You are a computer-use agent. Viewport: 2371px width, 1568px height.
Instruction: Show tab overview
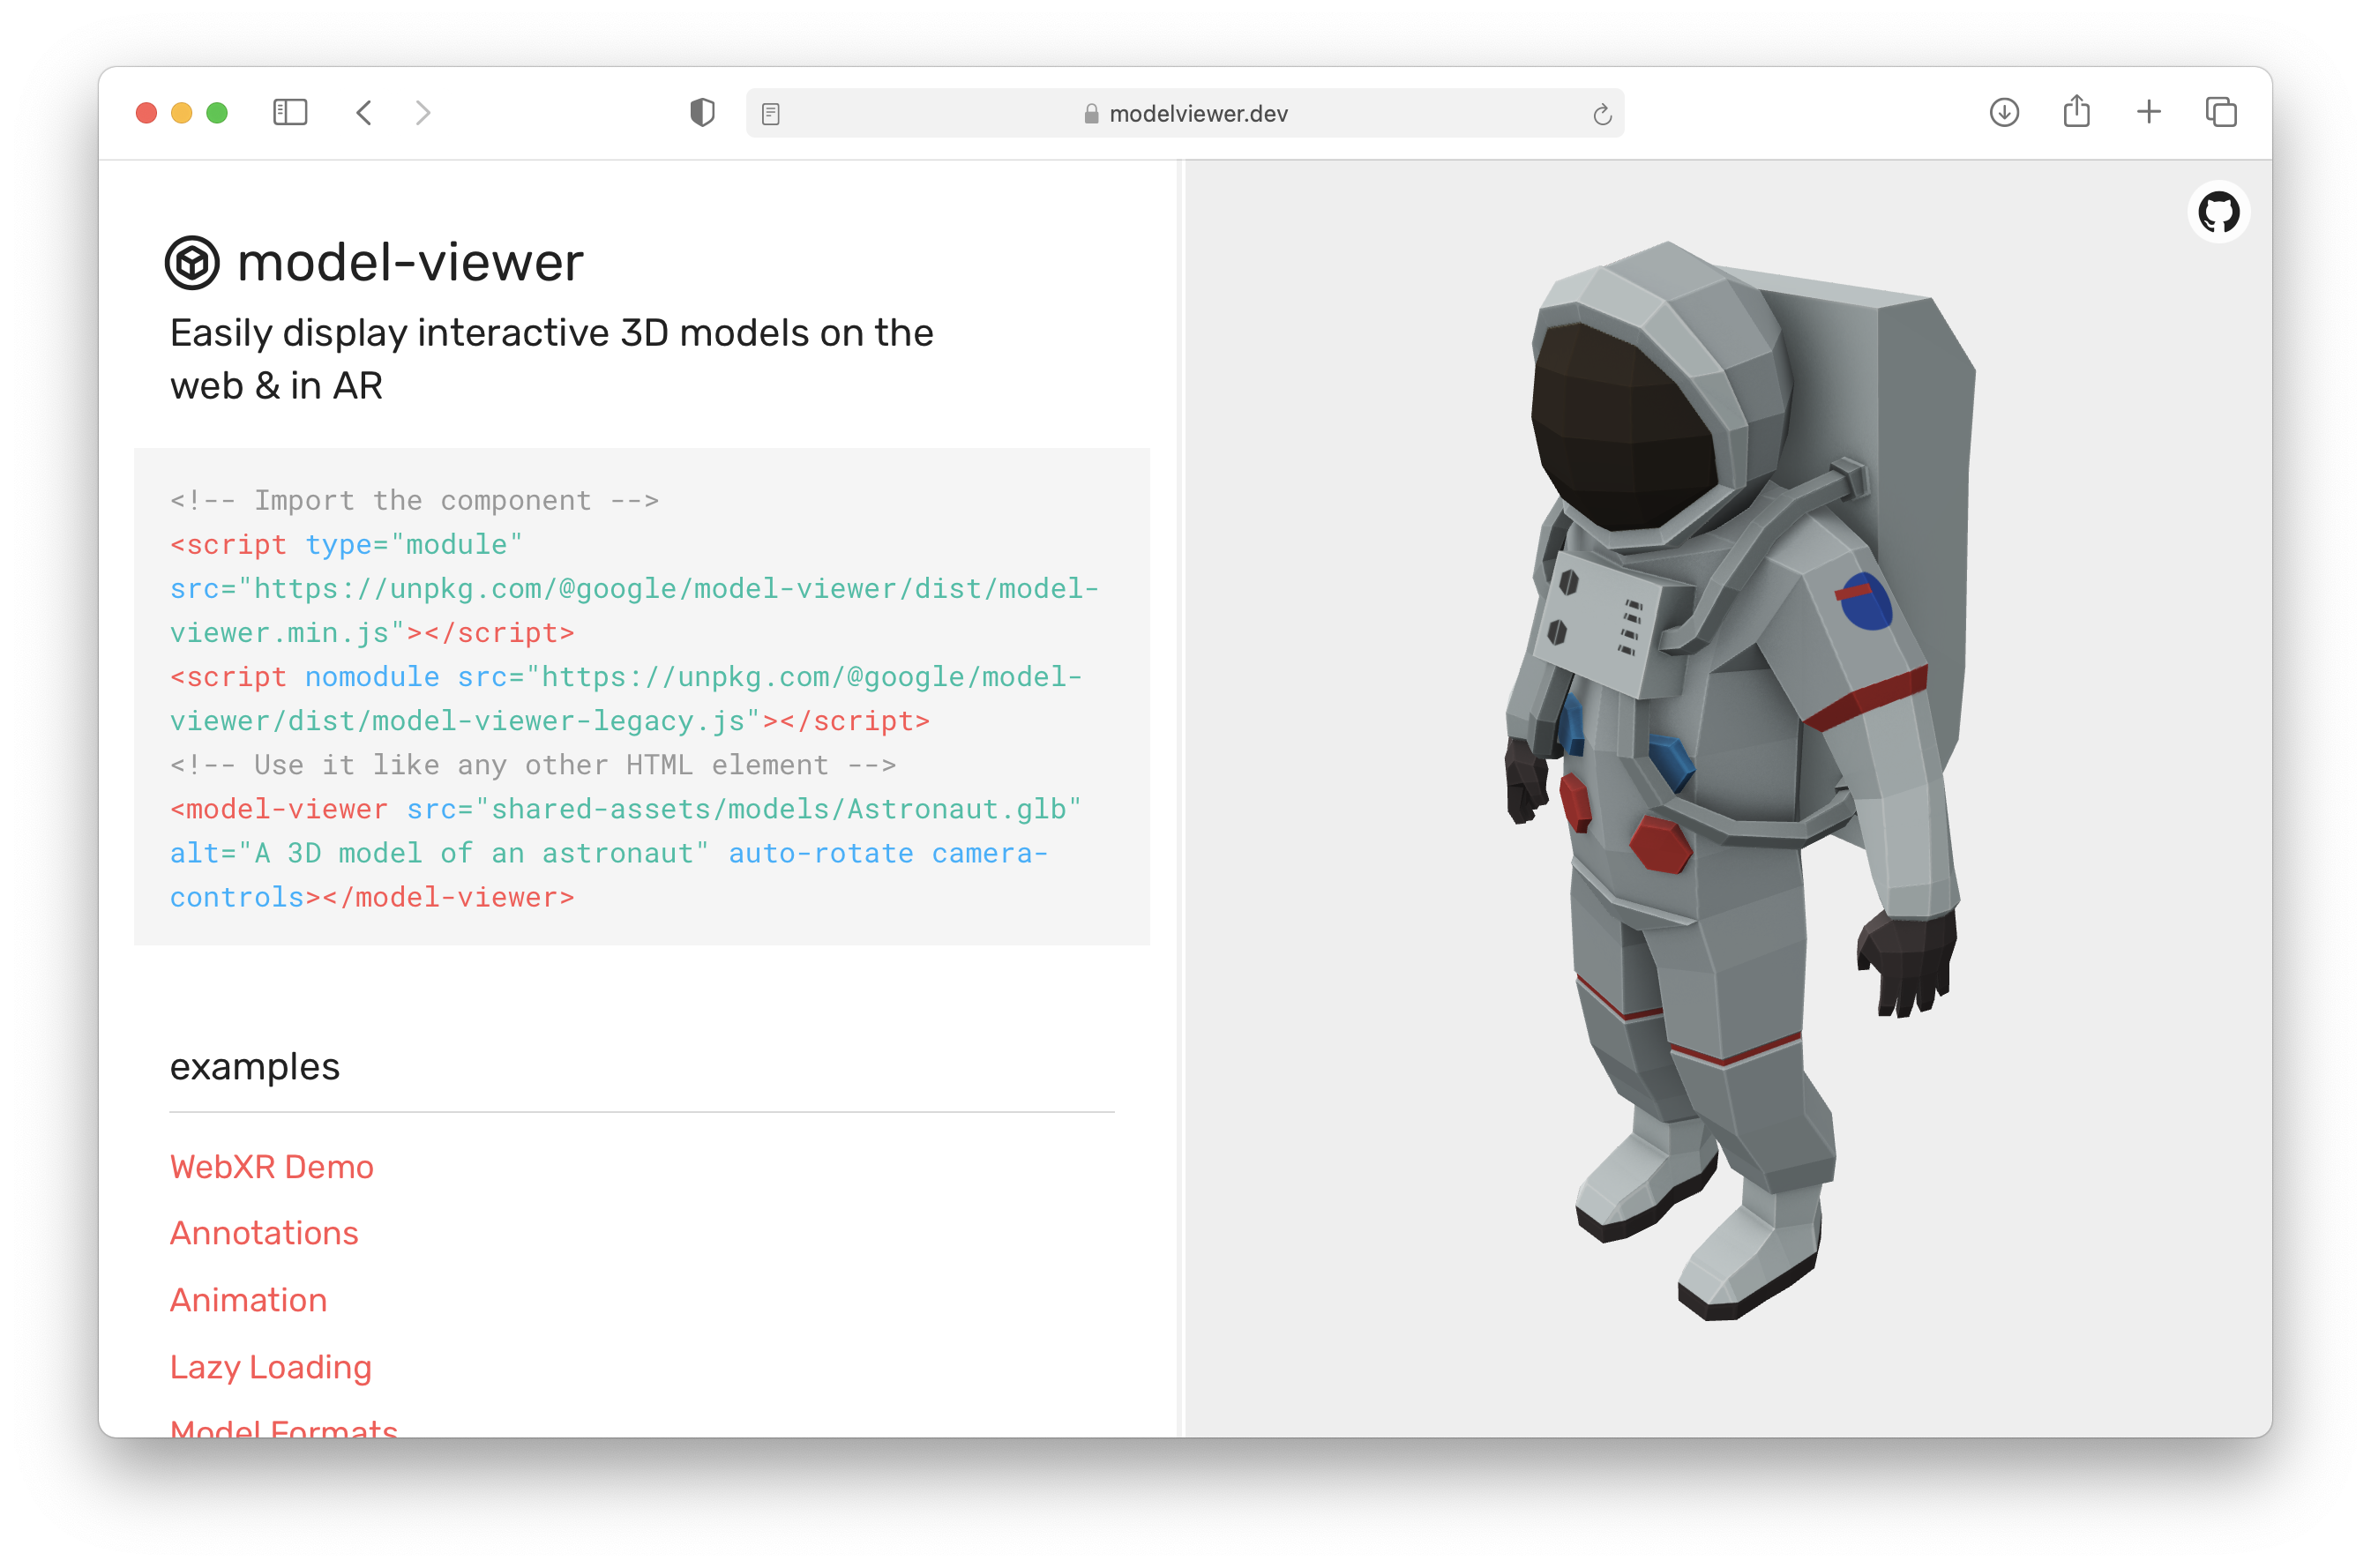[x=2220, y=112]
